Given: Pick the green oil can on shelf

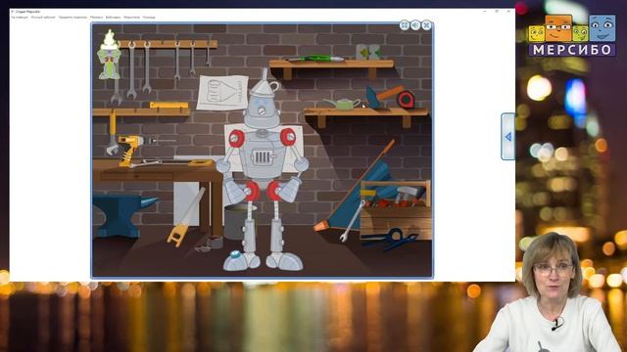Looking at the screenshot, I should 343,104.
